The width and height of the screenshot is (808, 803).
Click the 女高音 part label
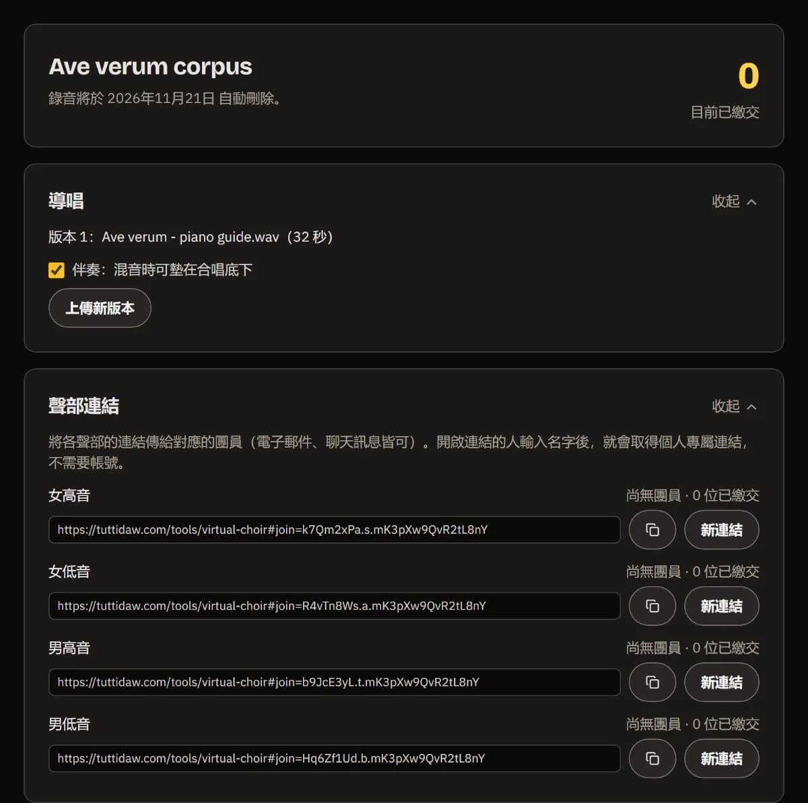pos(69,495)
